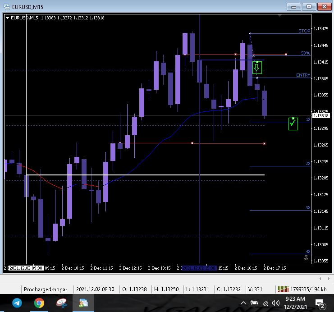Click the 2 Dec 12:15 time axis label

click(x=130, y=268)
